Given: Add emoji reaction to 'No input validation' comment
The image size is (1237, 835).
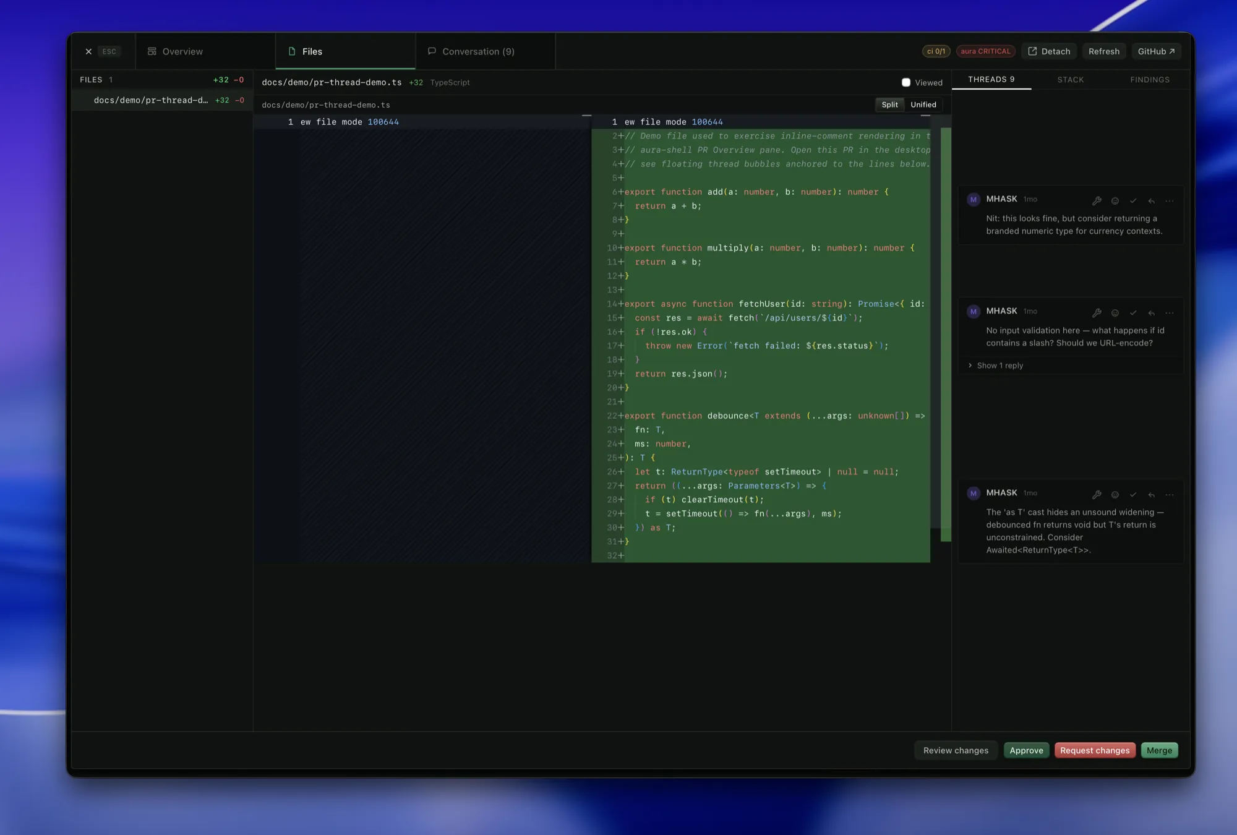Looking at the screenshot, I should (x=1115, y=313).
